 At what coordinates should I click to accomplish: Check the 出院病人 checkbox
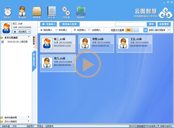click(x=90, y=30)
